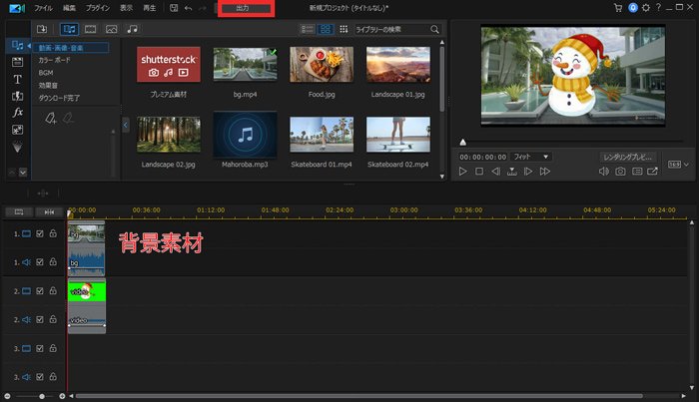
Task: Toggle video track 2 checkbox
Action: (x=40, y=291)
